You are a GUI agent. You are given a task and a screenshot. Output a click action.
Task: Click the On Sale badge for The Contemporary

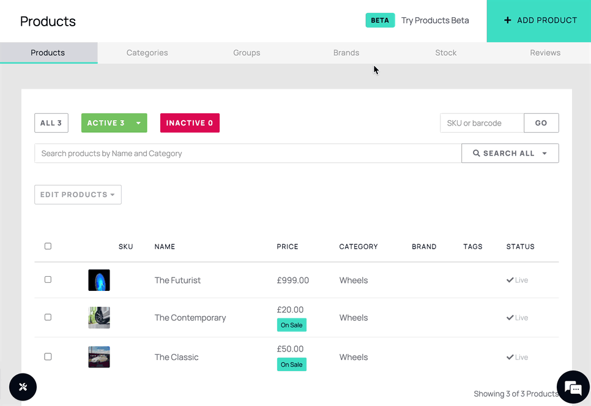[x=292, y=325]
